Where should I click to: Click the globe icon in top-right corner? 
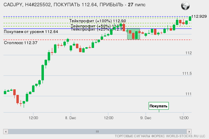point(185,6)
